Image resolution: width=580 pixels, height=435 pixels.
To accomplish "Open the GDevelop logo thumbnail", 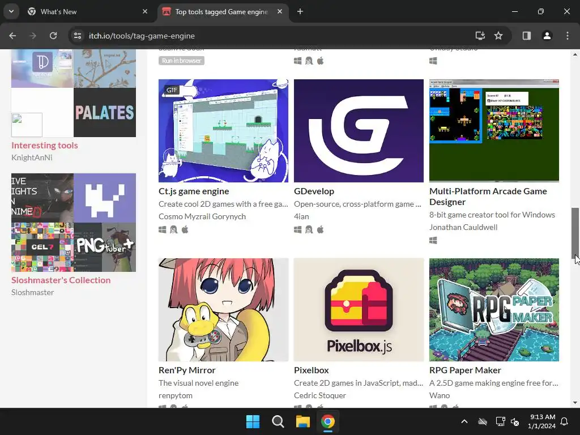I will 359,131.
